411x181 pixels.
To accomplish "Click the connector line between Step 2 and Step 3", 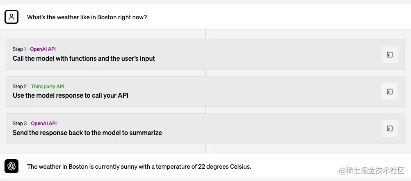I will [x=205, y=110].
